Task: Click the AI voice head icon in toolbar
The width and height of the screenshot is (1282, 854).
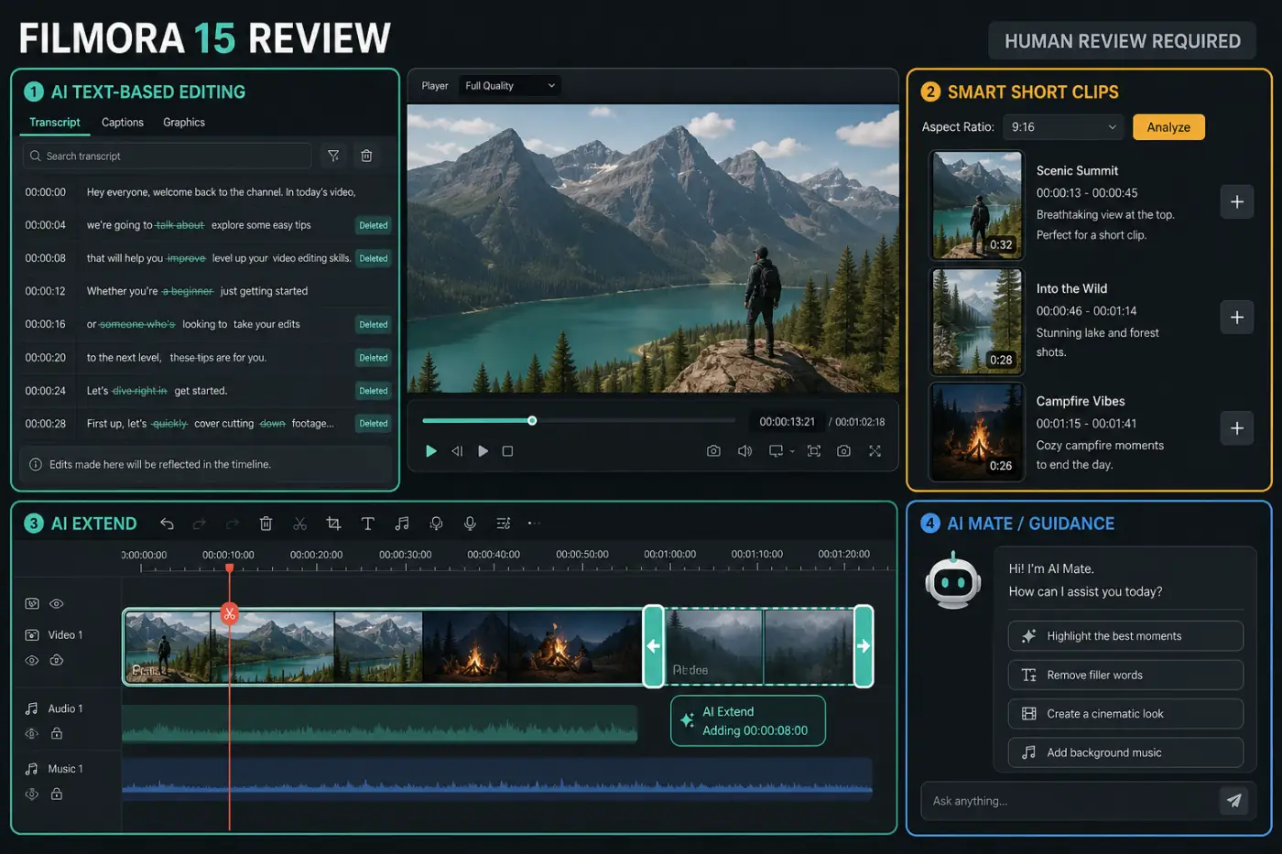Action: point(436,524)
